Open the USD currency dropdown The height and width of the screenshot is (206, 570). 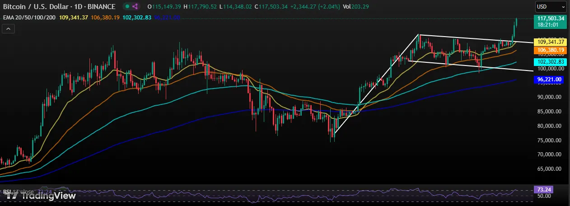[x=550, y=7]
